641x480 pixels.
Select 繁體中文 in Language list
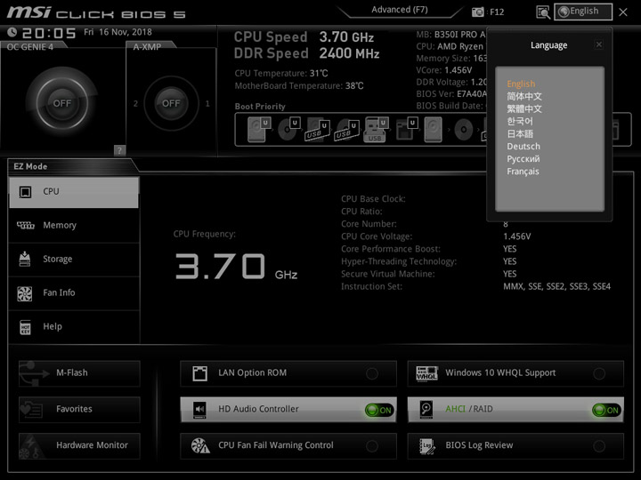coord(524,109)
